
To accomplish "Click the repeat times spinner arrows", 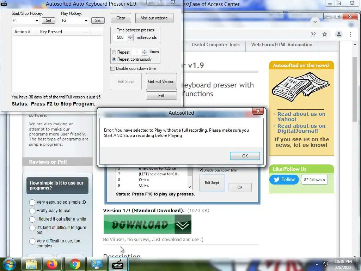I will coord(145,52).
